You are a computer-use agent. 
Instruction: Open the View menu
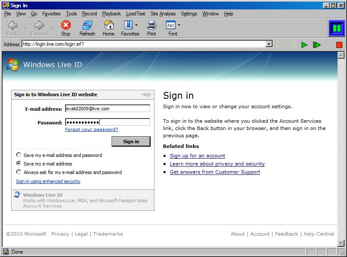click(x=21, y=14)
